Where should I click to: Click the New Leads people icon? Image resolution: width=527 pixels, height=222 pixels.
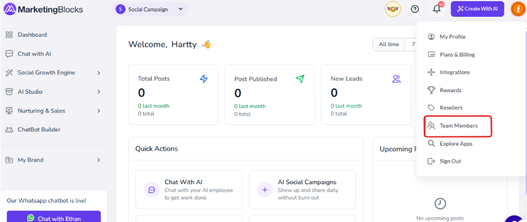pos(397,79)
